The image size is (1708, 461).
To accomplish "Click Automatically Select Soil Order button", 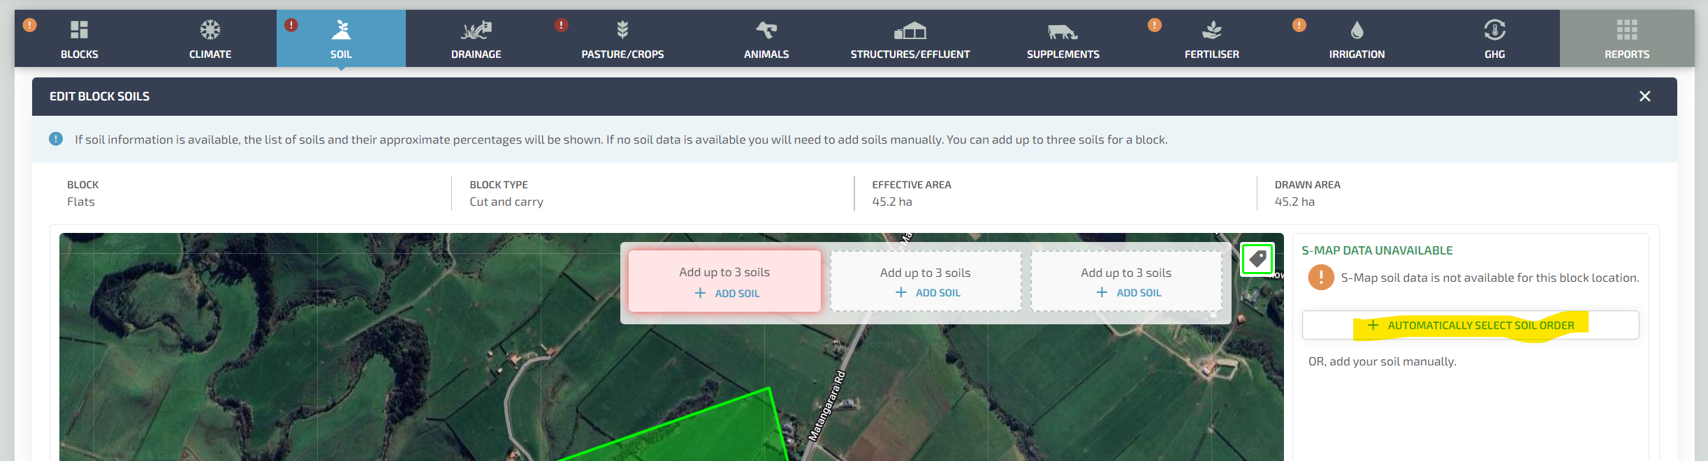I will 1470,326.
